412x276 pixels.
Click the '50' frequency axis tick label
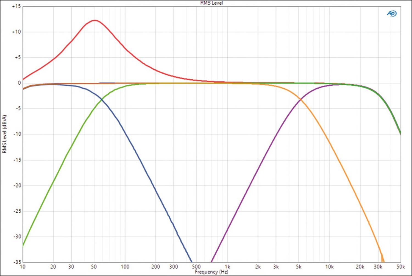(x=94, y=267)
